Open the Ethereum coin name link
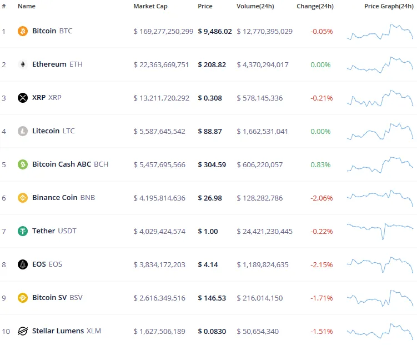Image resolution: width=417 pixels, height=345 pixels. click(49, 64)
